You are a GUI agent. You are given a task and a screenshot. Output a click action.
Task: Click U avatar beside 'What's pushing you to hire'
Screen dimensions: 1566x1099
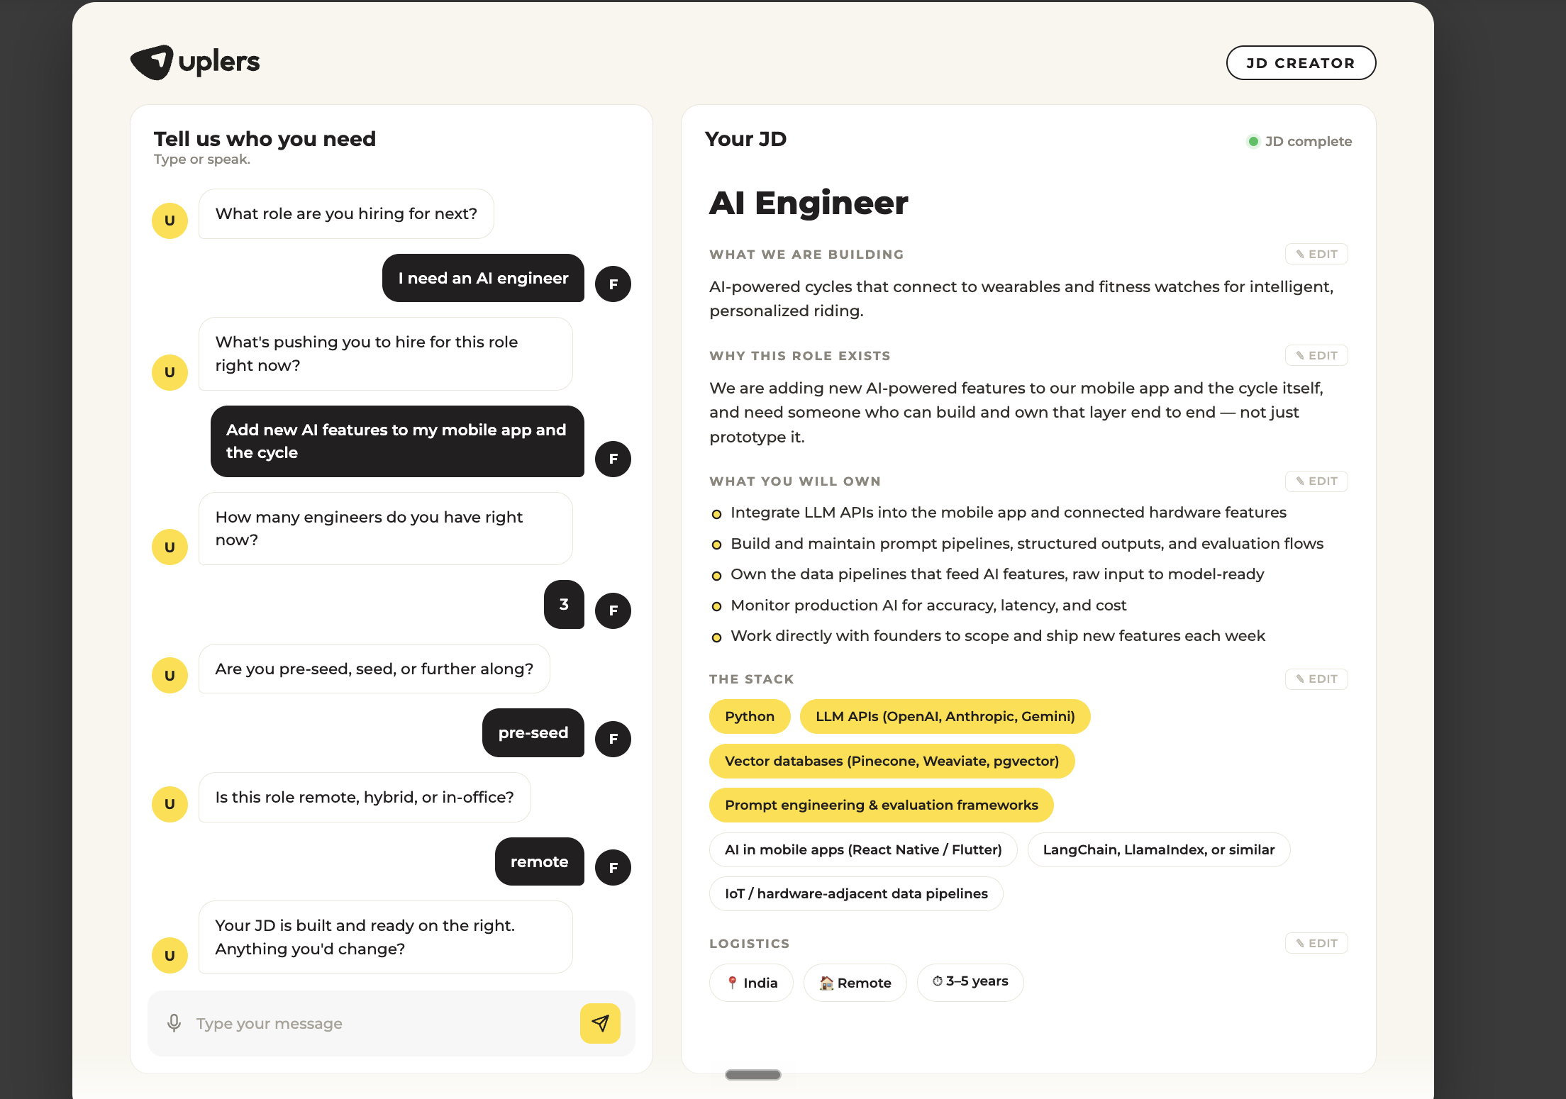pos(170,372)
